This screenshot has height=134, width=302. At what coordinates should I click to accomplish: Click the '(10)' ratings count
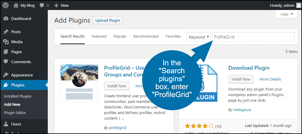pyautogui.click(x=219, y=126)
